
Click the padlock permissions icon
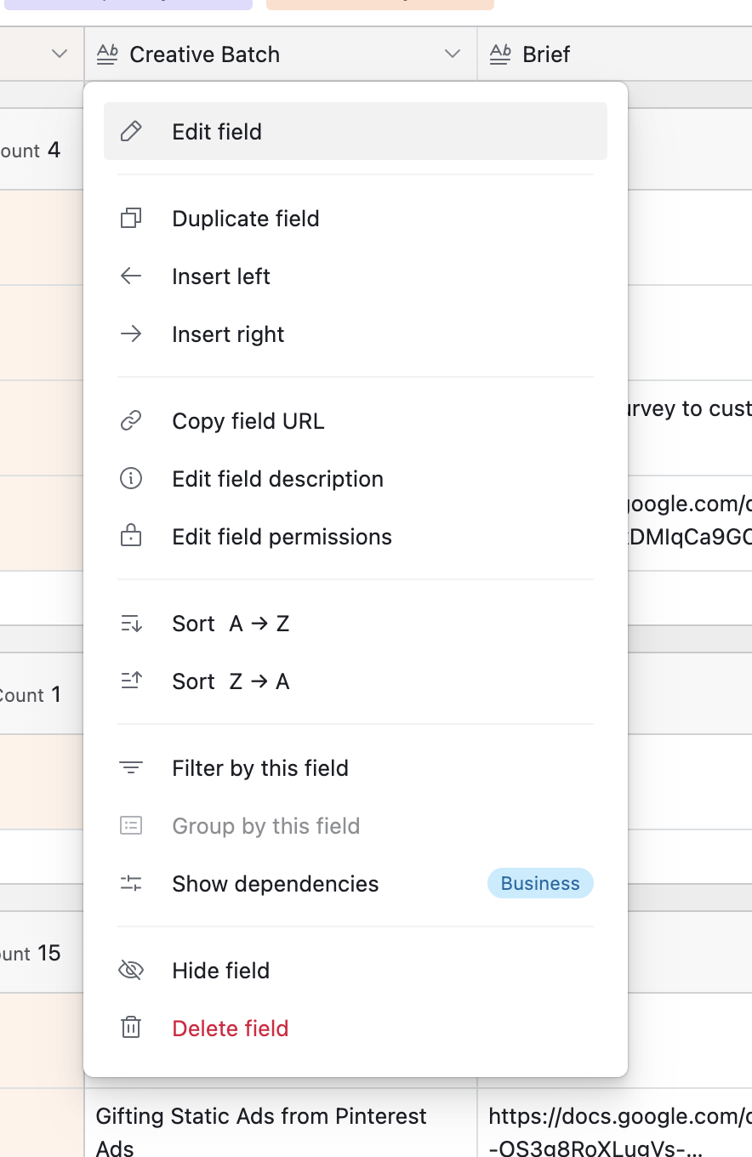click(131, 537)
